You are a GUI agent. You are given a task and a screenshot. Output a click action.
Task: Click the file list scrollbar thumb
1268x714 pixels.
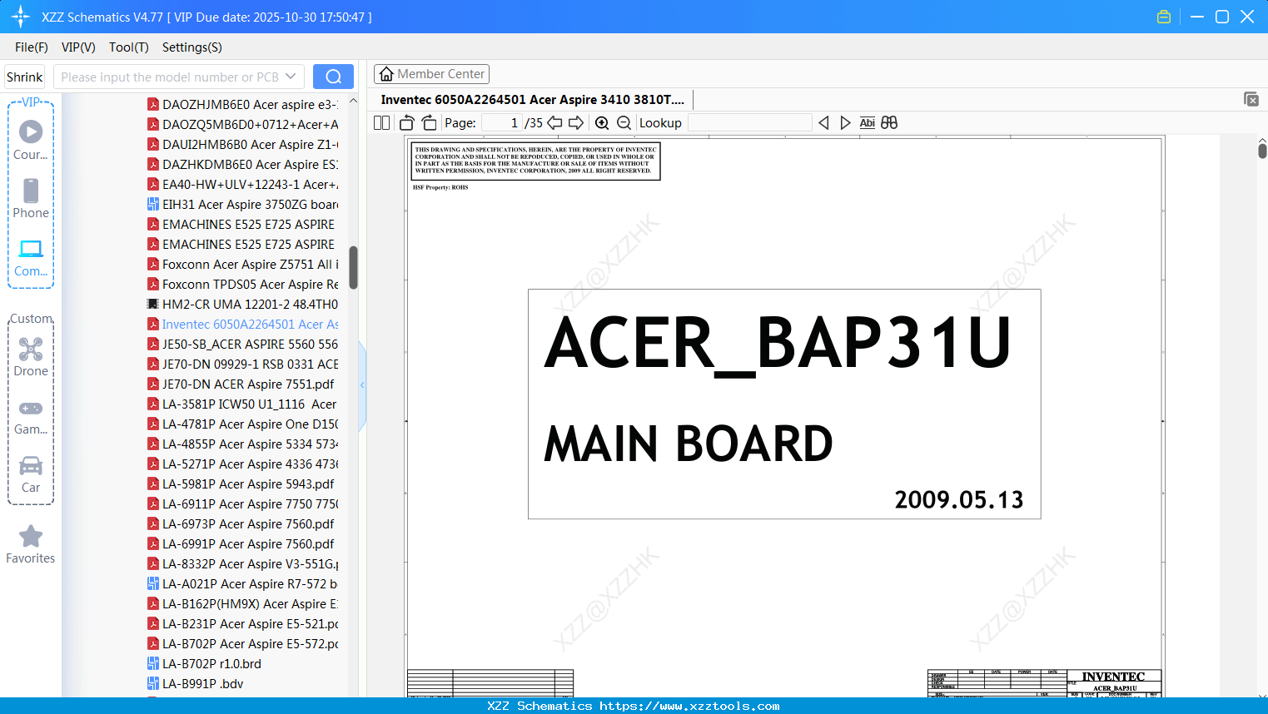[x=354, y=267]
